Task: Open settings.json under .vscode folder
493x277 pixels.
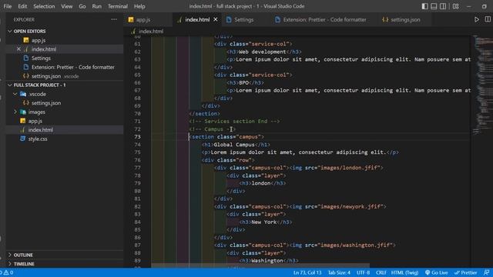Action: point(65,102)
